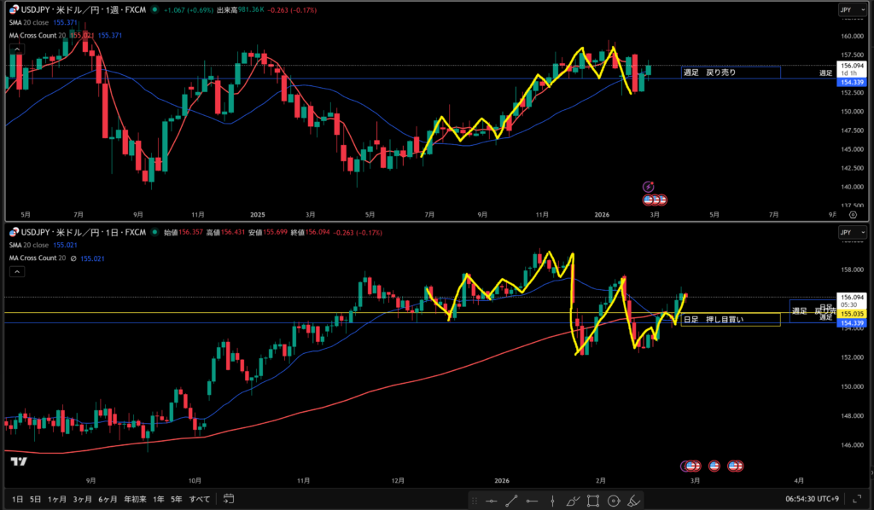The width and height of the screenshot is (874, 510).
Task: Open the go-to-date calendar icon
Action: pyautogui.click(x=228, y=499)
